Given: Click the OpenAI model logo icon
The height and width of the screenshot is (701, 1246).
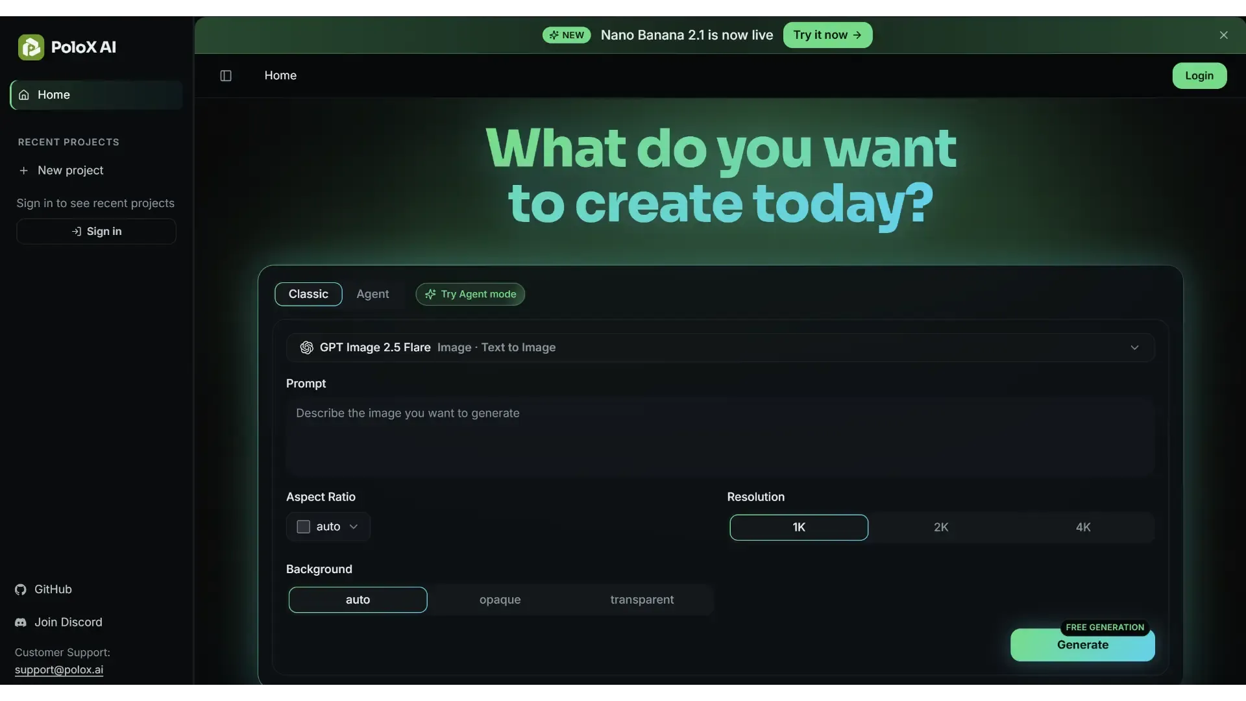Looking at the screenshot, I should click(x=306, y=348).
